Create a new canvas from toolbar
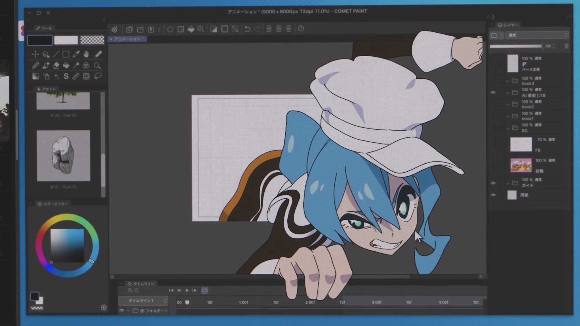 click(x=129, y=29)
